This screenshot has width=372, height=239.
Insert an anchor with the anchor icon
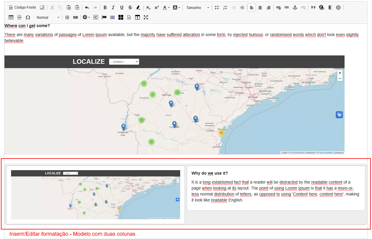tap(295, 8)
